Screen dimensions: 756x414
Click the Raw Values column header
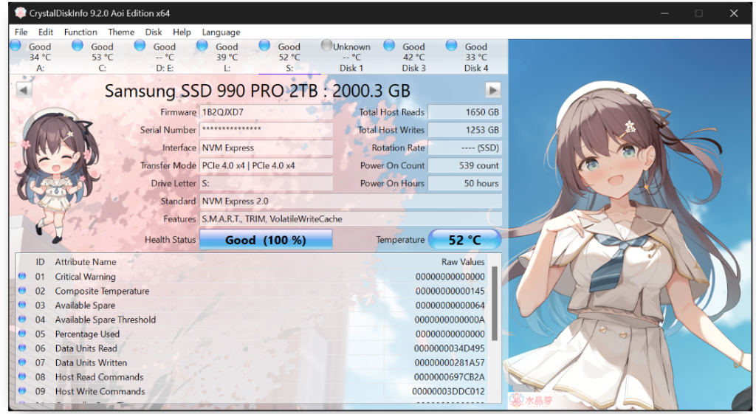point(463,262)
